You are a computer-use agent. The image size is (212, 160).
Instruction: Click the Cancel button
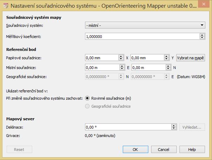(x=164, y=149)
